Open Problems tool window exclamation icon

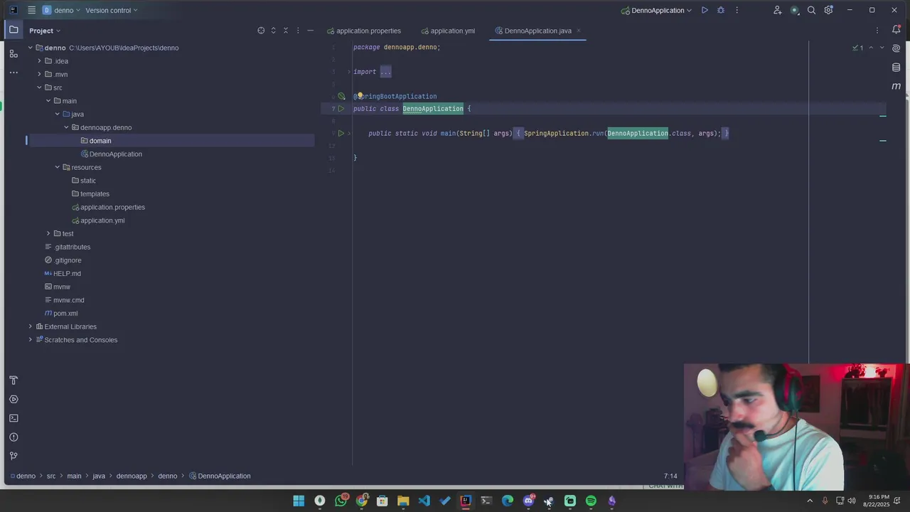14,437
